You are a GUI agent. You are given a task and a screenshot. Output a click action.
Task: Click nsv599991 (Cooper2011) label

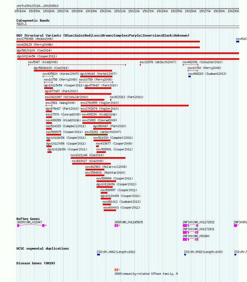[115, 149]
